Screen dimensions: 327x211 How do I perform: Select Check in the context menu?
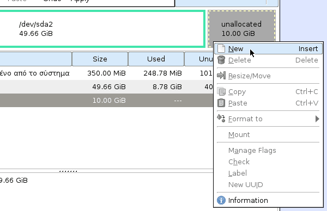click(x=268, y=162)
